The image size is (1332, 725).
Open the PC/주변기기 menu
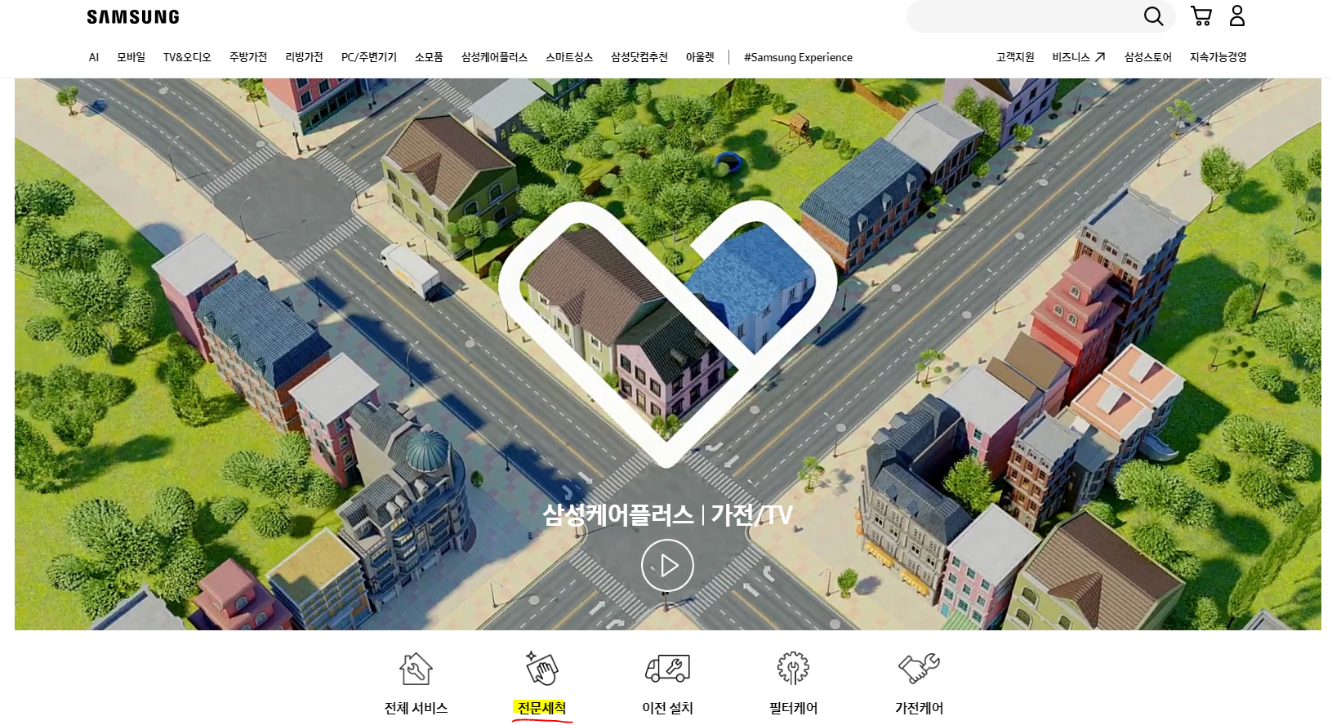(369, 57)
